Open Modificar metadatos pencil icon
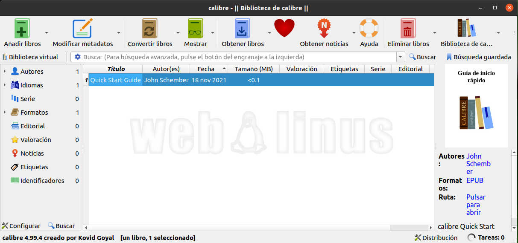Image resolution: width=518 pixels, height=243 pixels. coord(82,29)
